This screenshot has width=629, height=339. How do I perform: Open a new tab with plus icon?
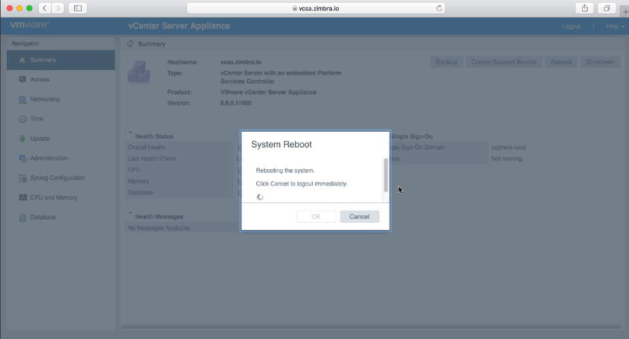[x=625, y=12]
